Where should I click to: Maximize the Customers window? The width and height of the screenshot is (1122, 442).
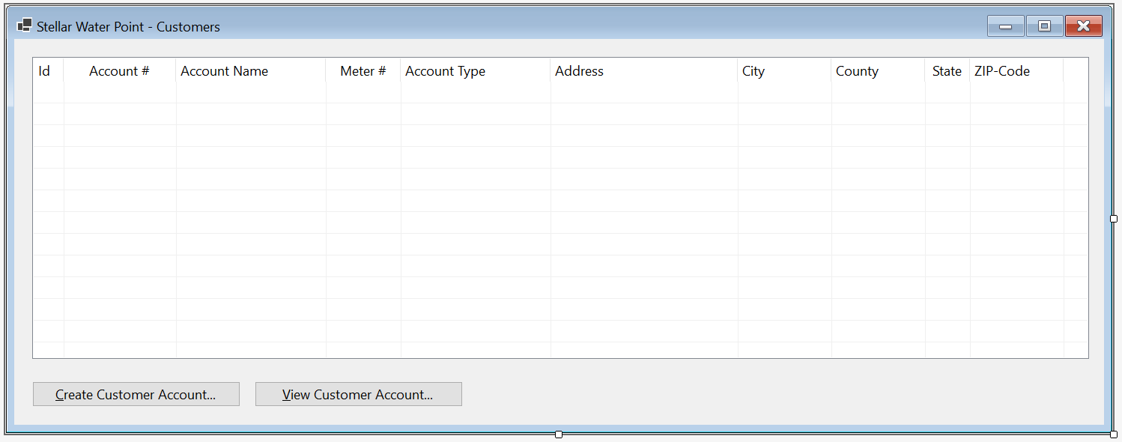coord(1044,26)
